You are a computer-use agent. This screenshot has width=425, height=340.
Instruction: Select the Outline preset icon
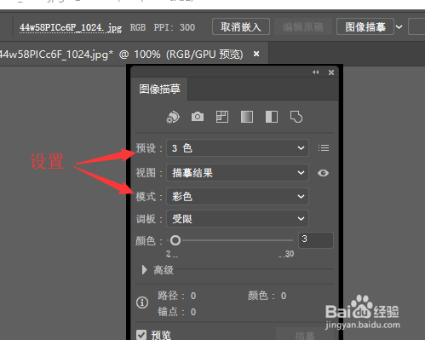pyautogui.click(x=296, y=117)
